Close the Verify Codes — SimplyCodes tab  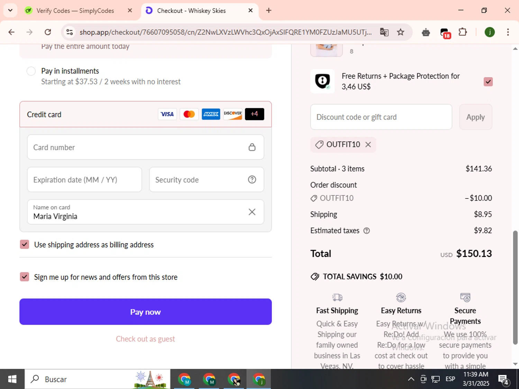130,11
